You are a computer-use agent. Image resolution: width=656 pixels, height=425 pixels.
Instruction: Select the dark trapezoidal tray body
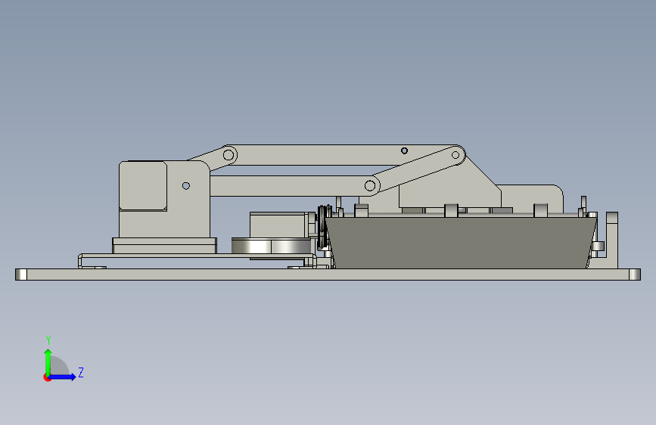pyautogui.click(x=460, y=243)
